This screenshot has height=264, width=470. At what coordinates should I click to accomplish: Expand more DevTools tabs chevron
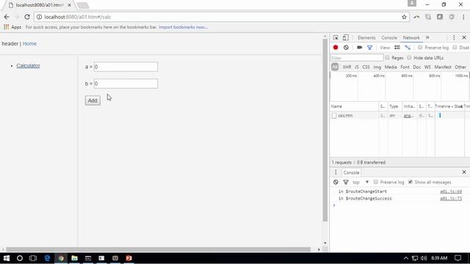pos(427,37)
